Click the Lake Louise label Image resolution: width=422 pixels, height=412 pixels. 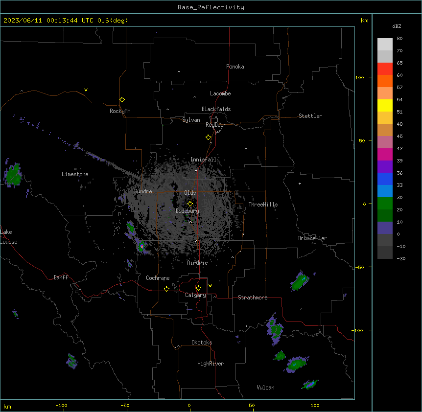click(9, 237)
